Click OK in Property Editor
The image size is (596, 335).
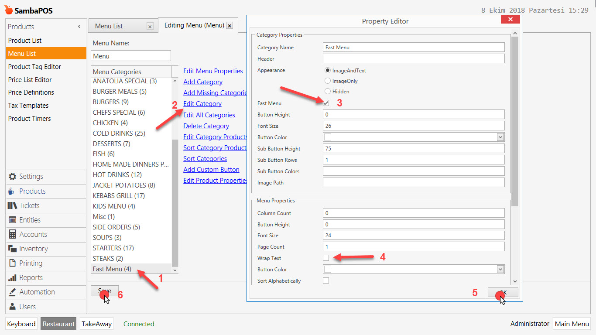(503, 293)
